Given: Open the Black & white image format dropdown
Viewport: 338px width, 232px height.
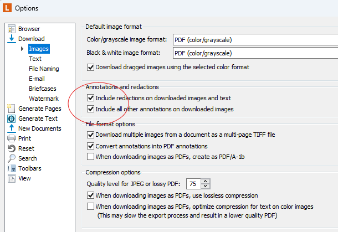Looking at the screenshot, I should [255, 53].
